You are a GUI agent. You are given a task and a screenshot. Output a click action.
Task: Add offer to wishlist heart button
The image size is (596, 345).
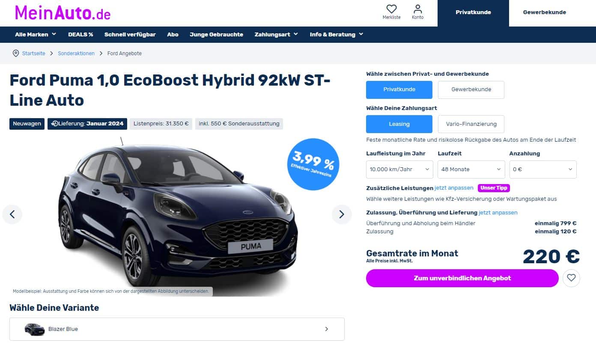pos(571,278)
